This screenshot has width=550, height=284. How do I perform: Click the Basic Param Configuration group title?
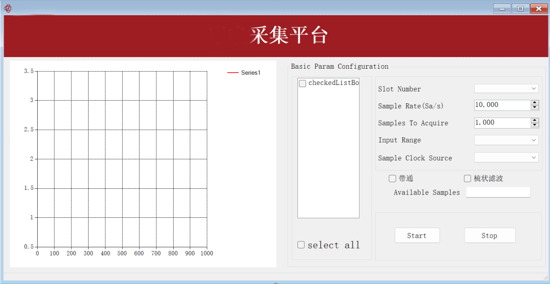click(340, 66)
